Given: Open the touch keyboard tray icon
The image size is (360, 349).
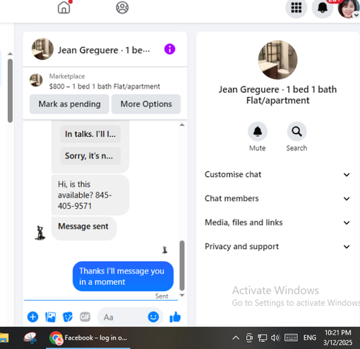Looking at the screenshot, I should click(x=291, y=337).
